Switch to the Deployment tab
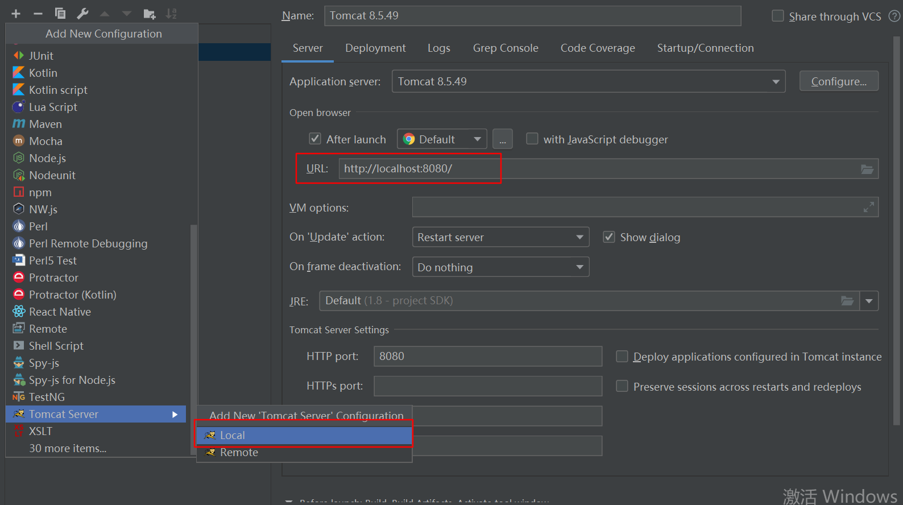Viewport: 903px width, 505px height. pos(375,48)
